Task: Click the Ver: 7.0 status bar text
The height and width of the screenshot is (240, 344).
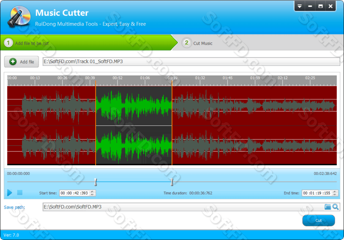Action: pyautogui.click(x=11, y=235)
